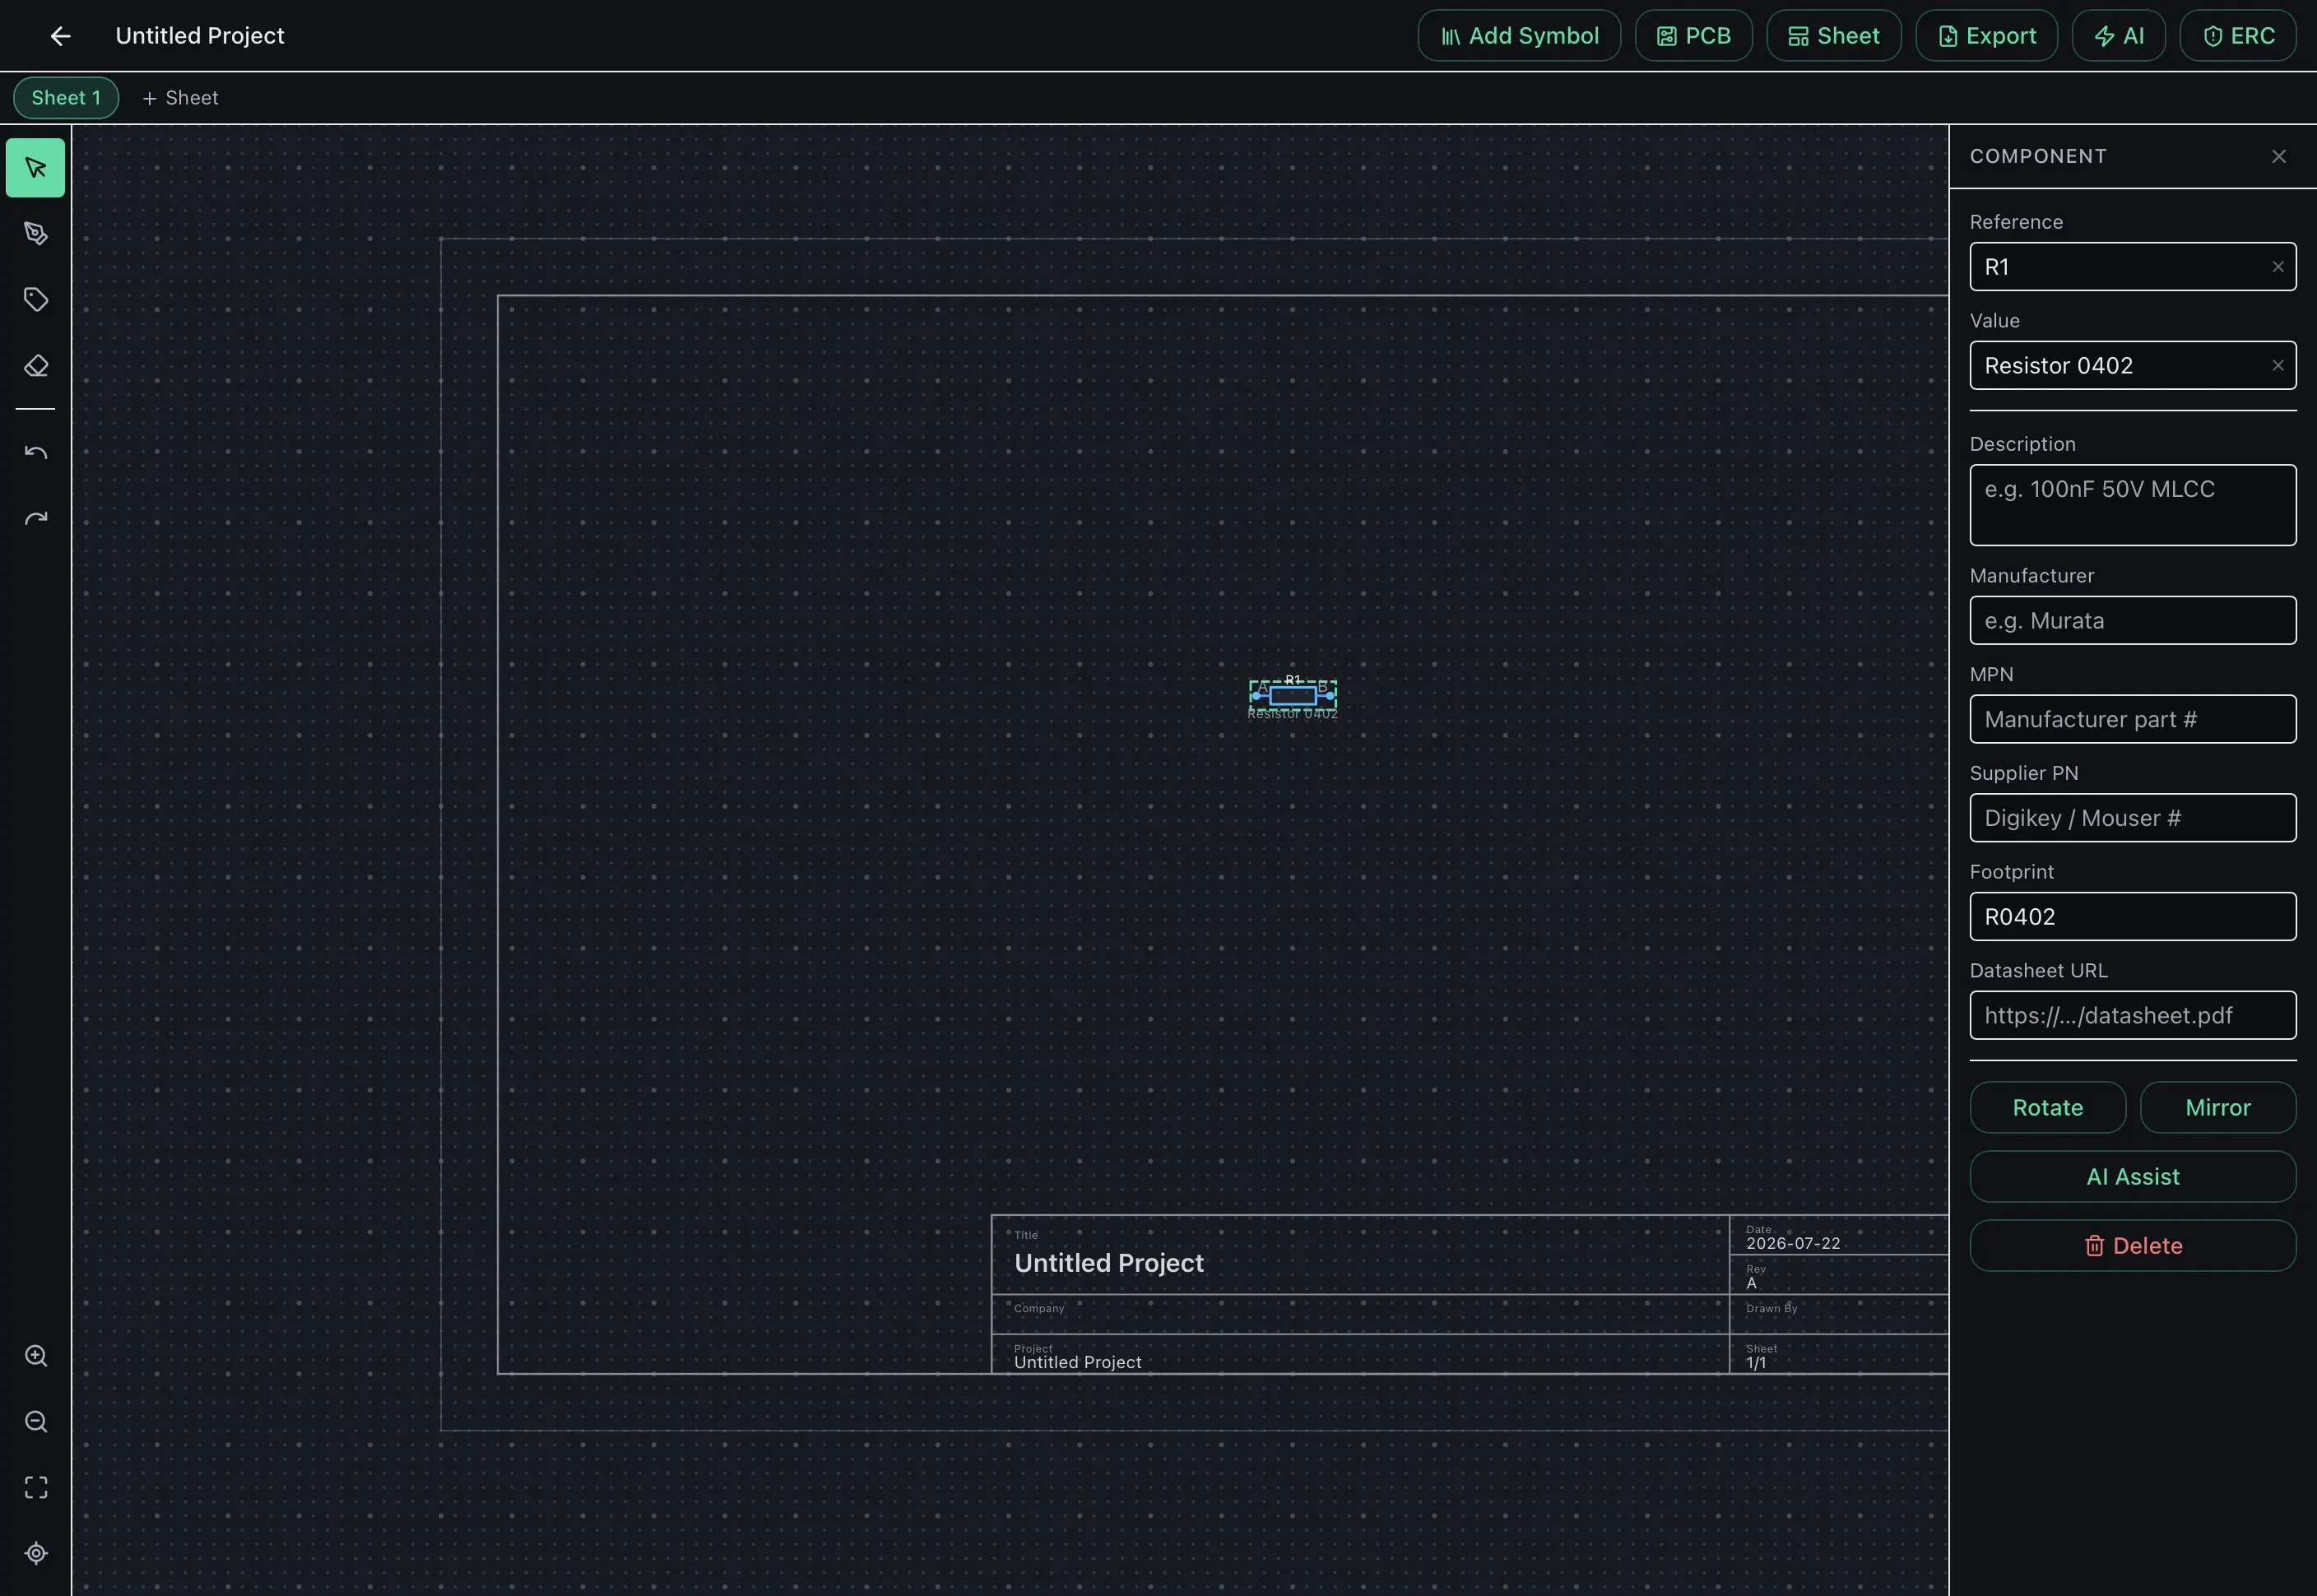Open the Export options
2317x1596 pixels.
click(1987, 36)
